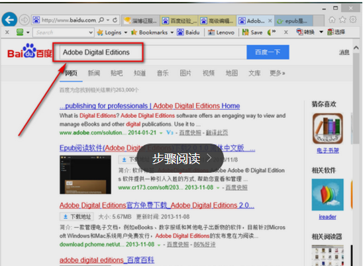363x266 pixels.
Task: Click the Baidu search input field
Action: [x=153, y=52]
